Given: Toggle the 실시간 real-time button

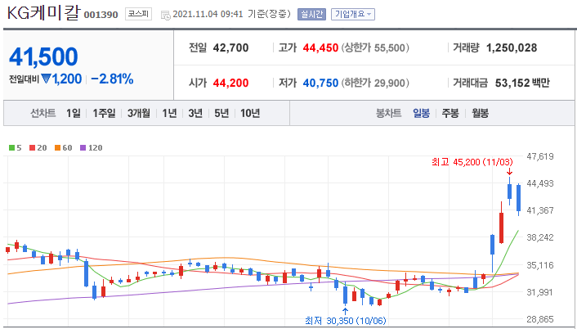Looking at the screenshot, I should [x=311, y=15].
